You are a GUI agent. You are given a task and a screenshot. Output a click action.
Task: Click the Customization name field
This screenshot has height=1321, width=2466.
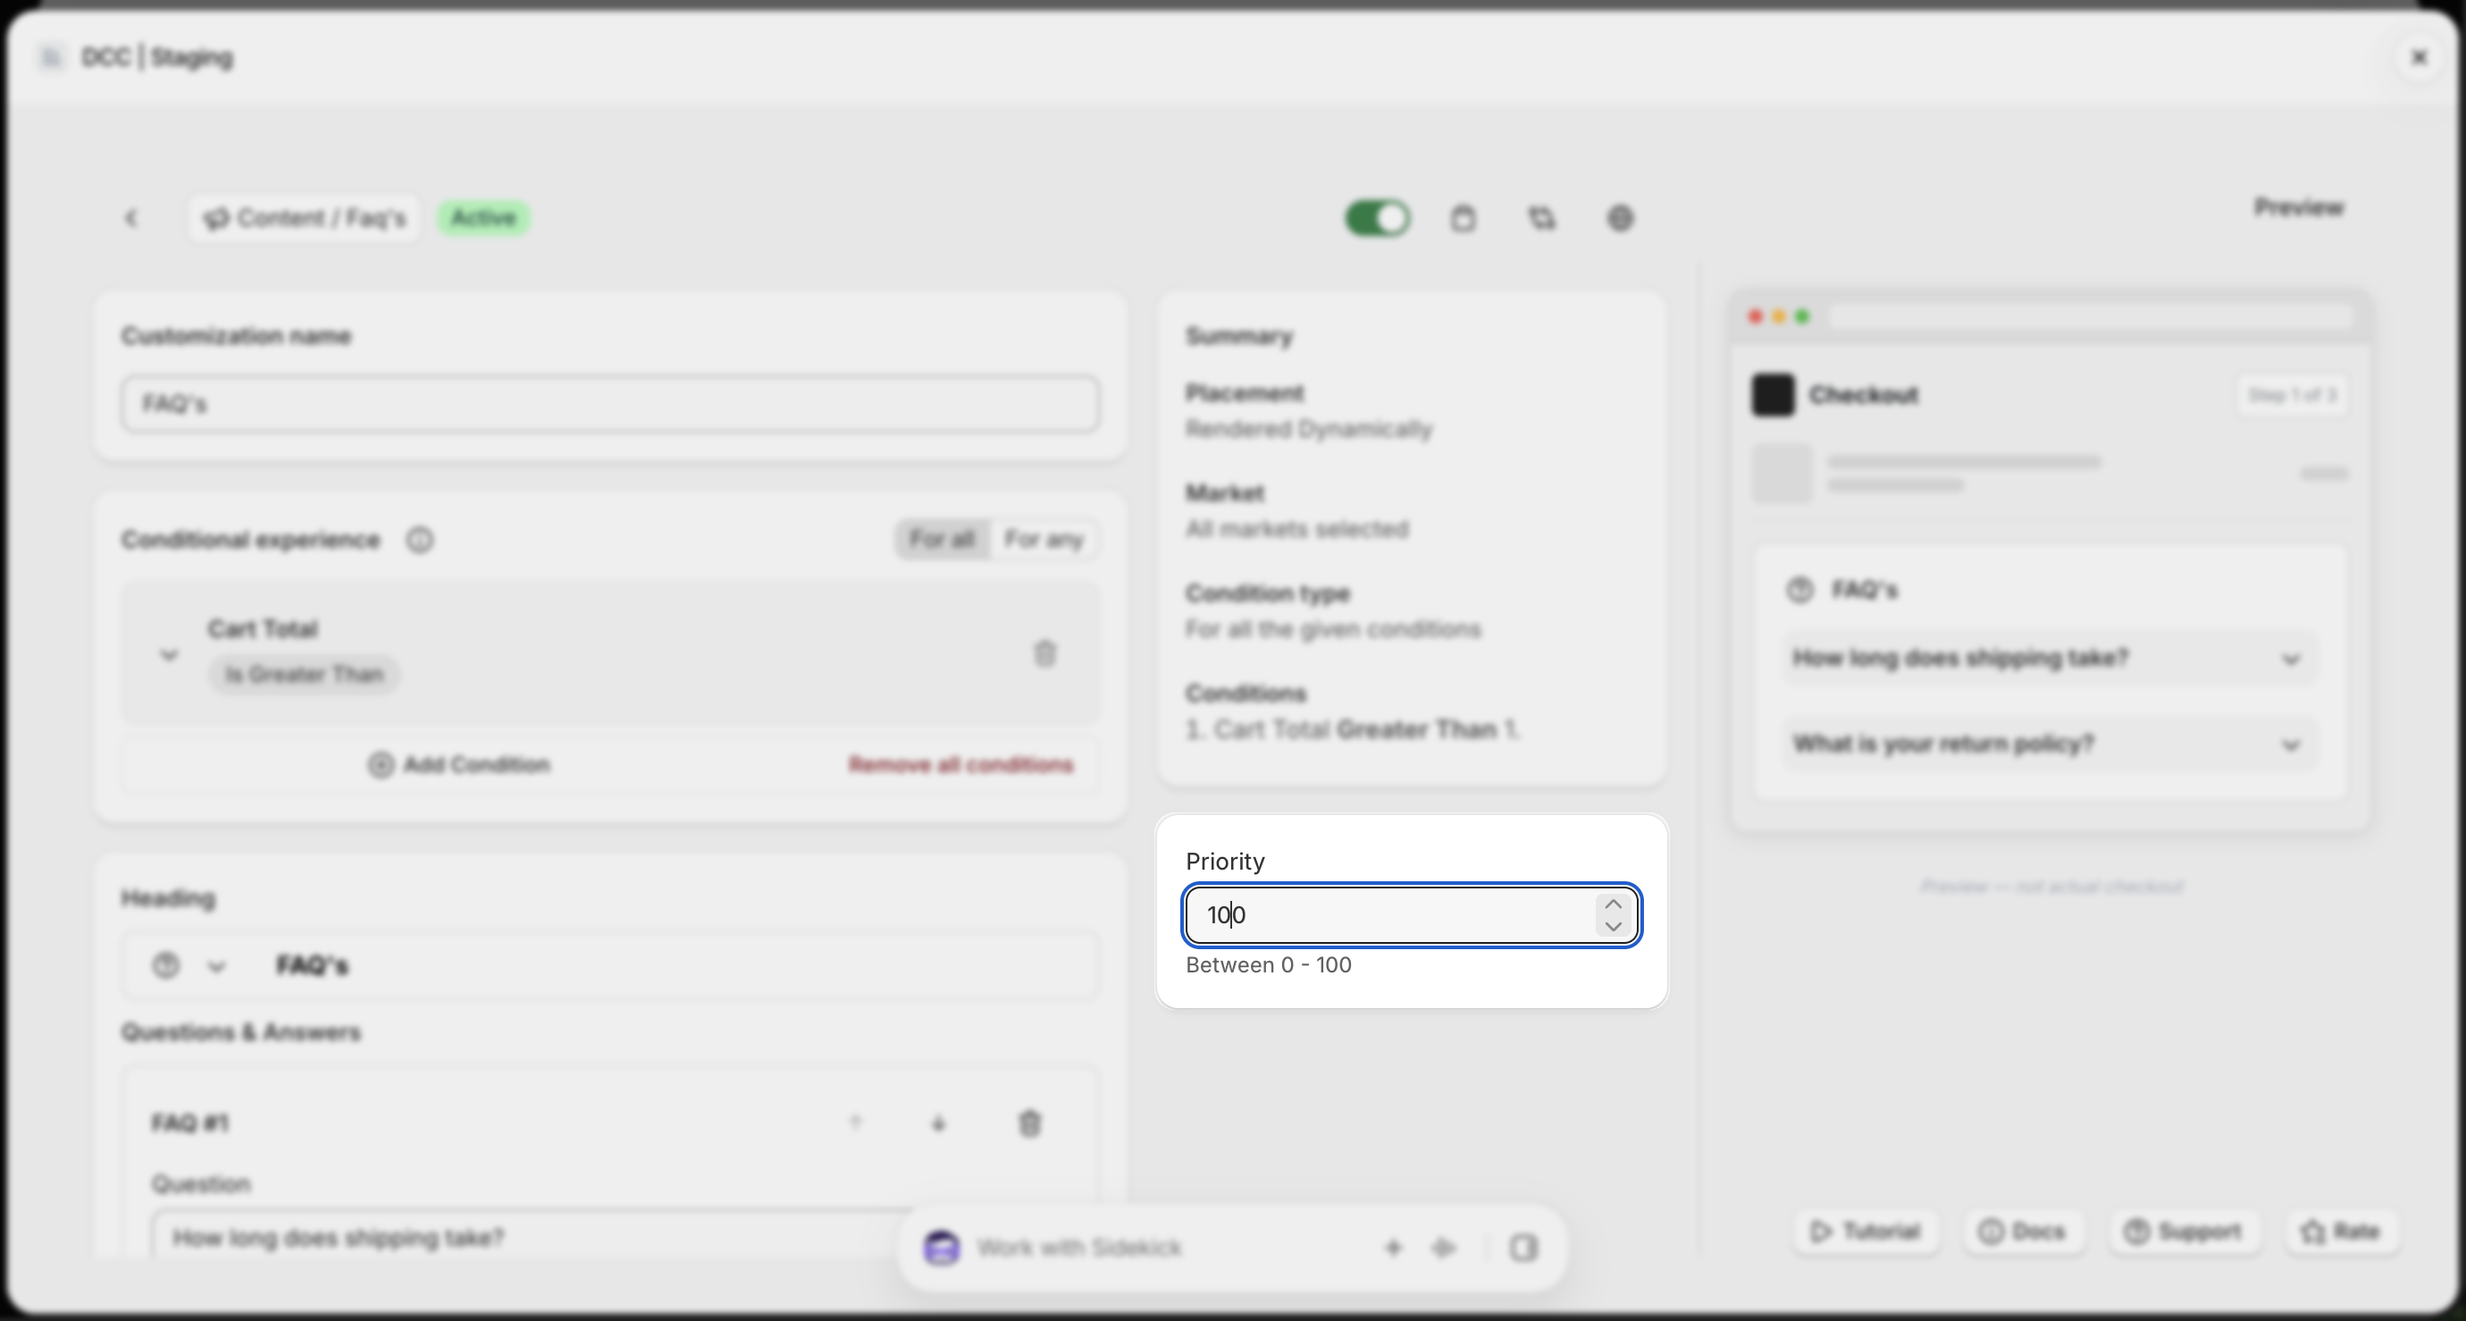click(611, 403)
